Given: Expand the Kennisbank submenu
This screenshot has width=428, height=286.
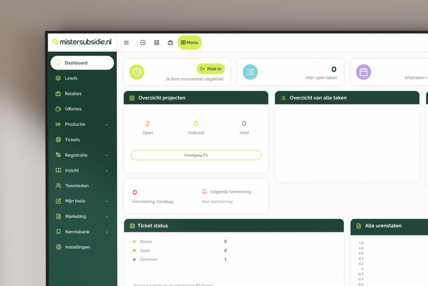Looking at the screenshot, I should 107,232.
